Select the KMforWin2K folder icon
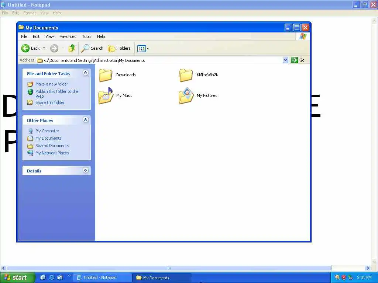 coord(186,75)
